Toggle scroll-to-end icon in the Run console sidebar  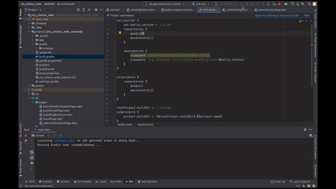(31, 157)
